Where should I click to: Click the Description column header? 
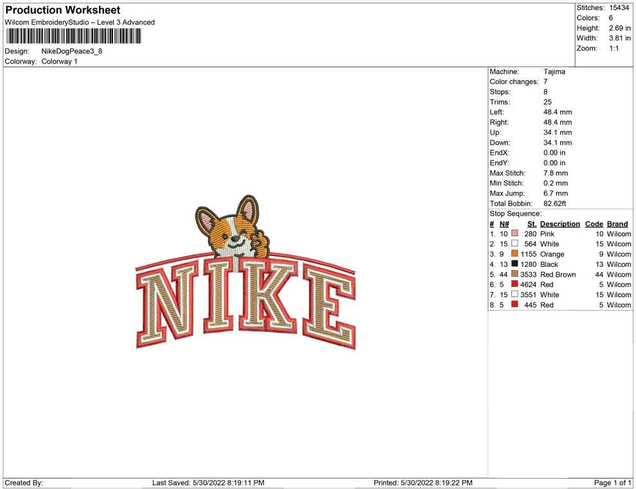pos(560,224)
